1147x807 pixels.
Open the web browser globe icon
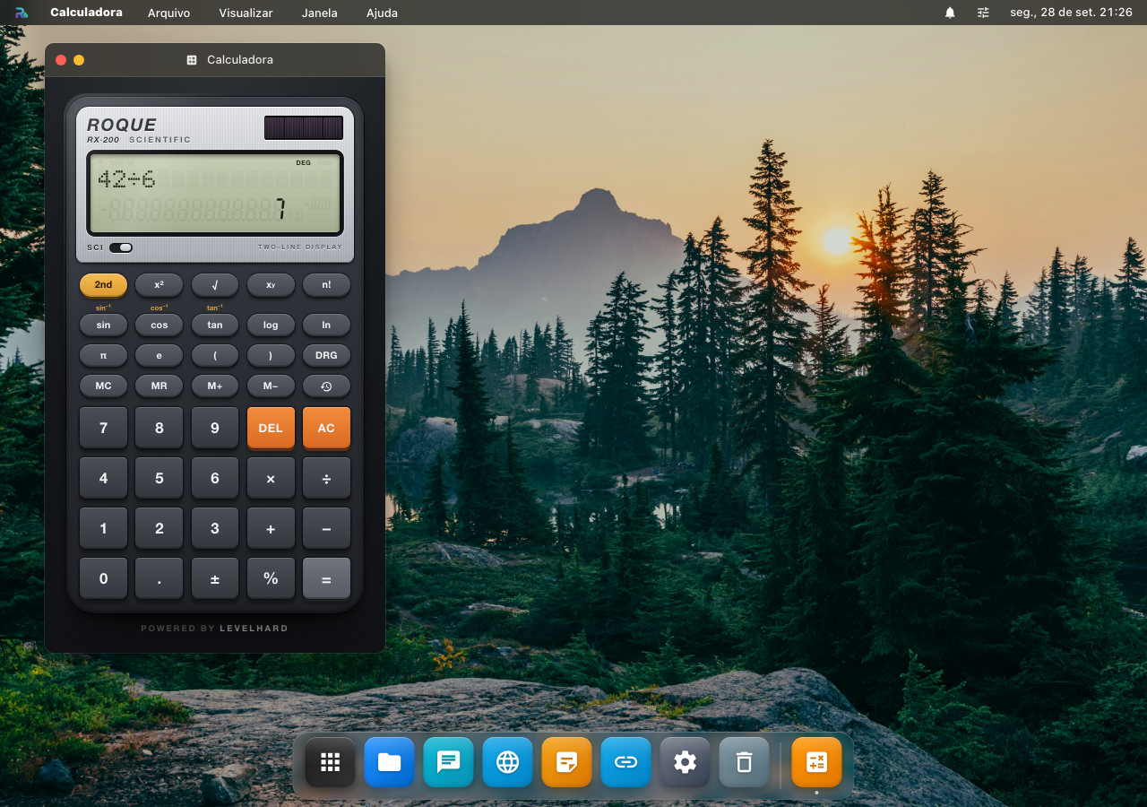(507, 762)
